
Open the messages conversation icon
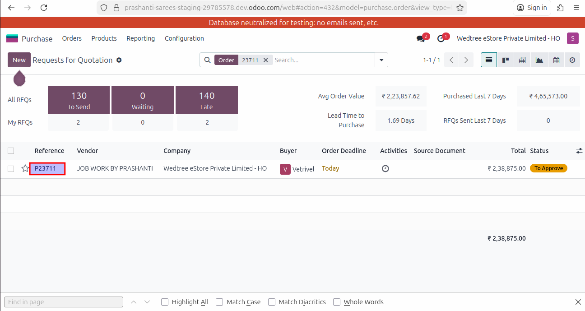[x=421, y=38]
